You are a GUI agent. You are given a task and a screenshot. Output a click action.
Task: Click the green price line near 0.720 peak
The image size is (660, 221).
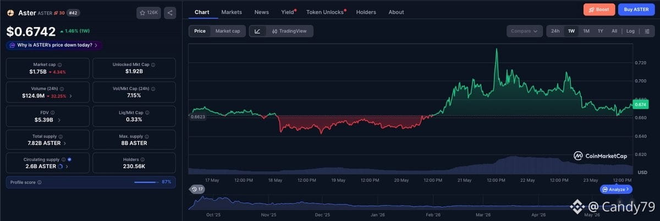[497, 49]
